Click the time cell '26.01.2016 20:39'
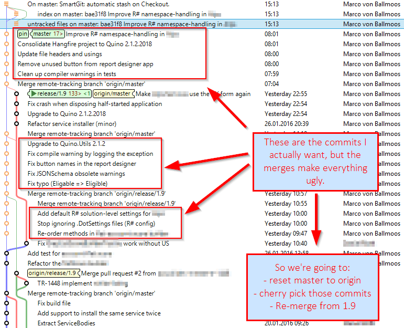404x328 pixels. point(287,124)
